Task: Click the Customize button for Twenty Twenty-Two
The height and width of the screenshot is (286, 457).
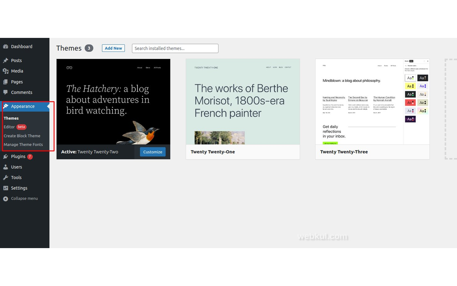Action: coord(153,152)
